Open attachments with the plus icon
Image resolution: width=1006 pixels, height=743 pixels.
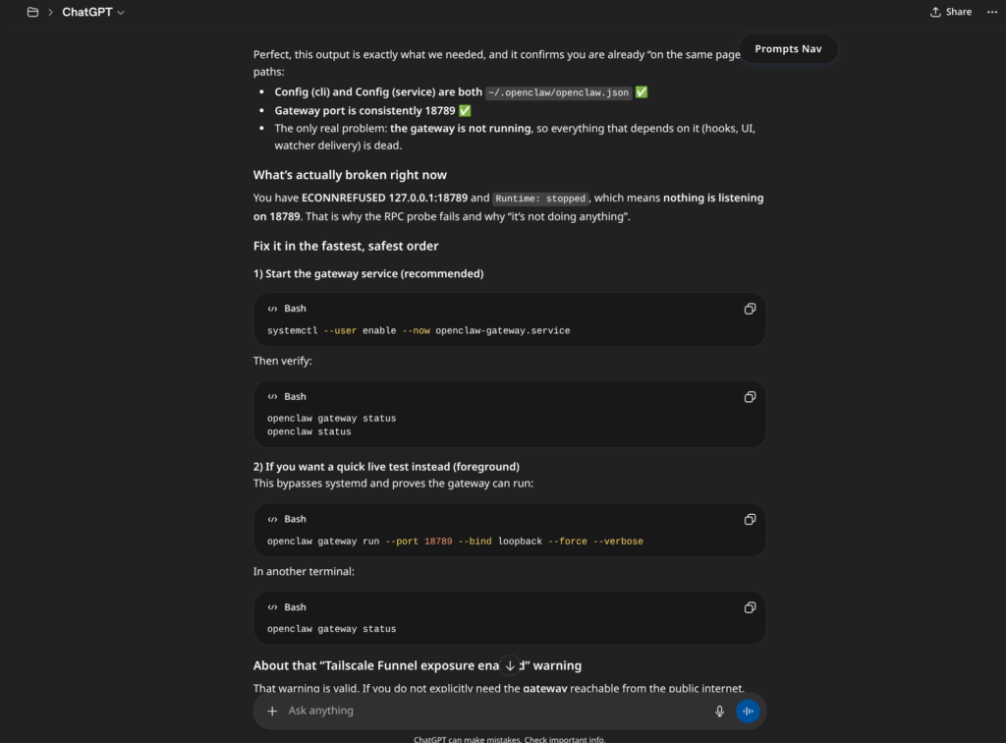point(272,711)
